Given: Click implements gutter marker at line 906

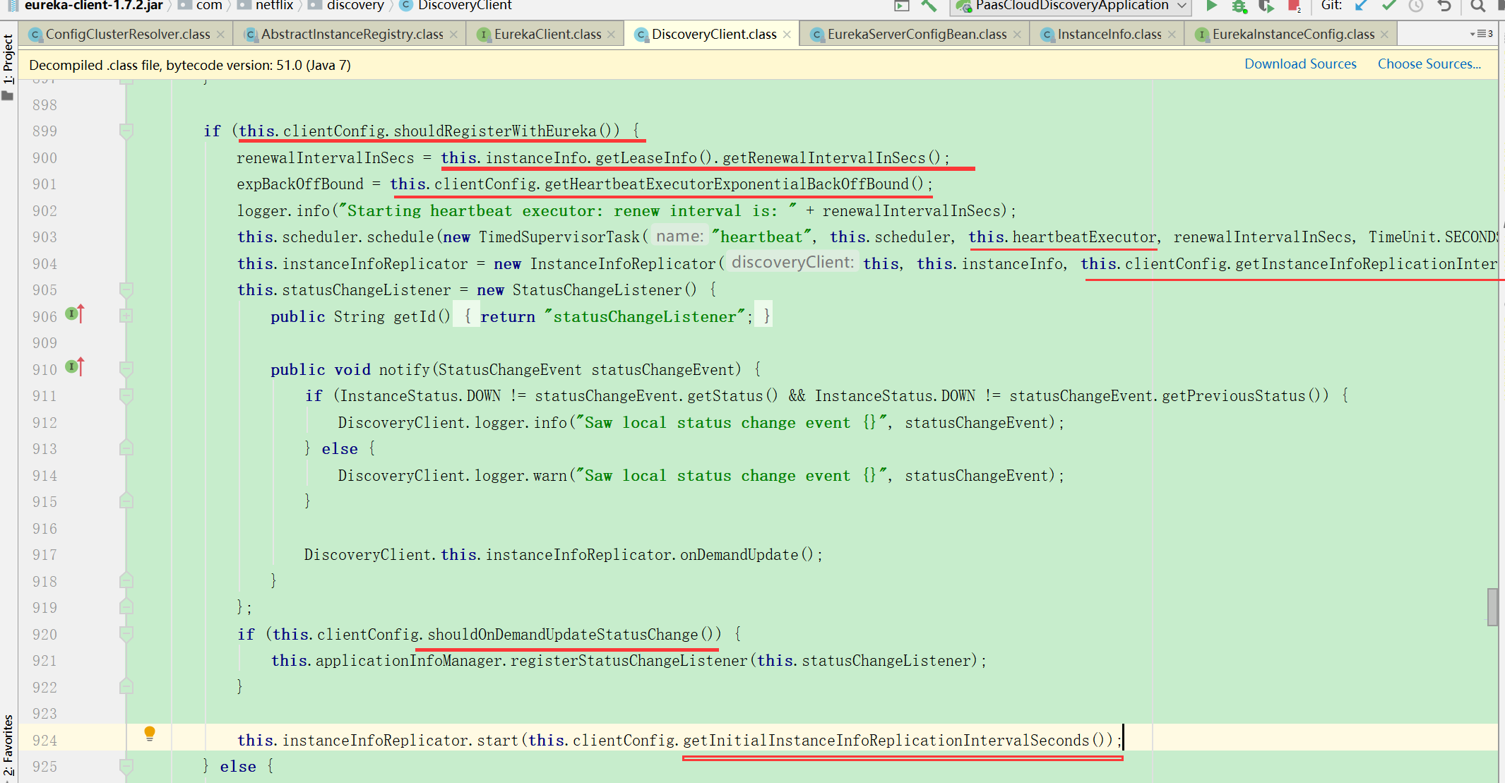Looking at the screenshot, I should pos(74,313).
